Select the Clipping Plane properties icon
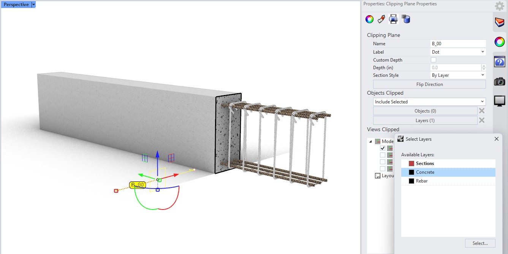 tap(394, 19)
